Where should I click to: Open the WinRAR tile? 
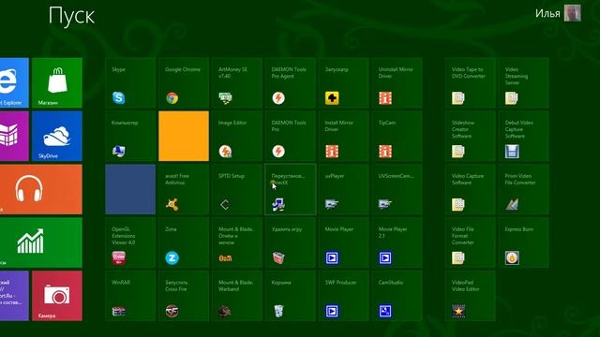(130, 296)
